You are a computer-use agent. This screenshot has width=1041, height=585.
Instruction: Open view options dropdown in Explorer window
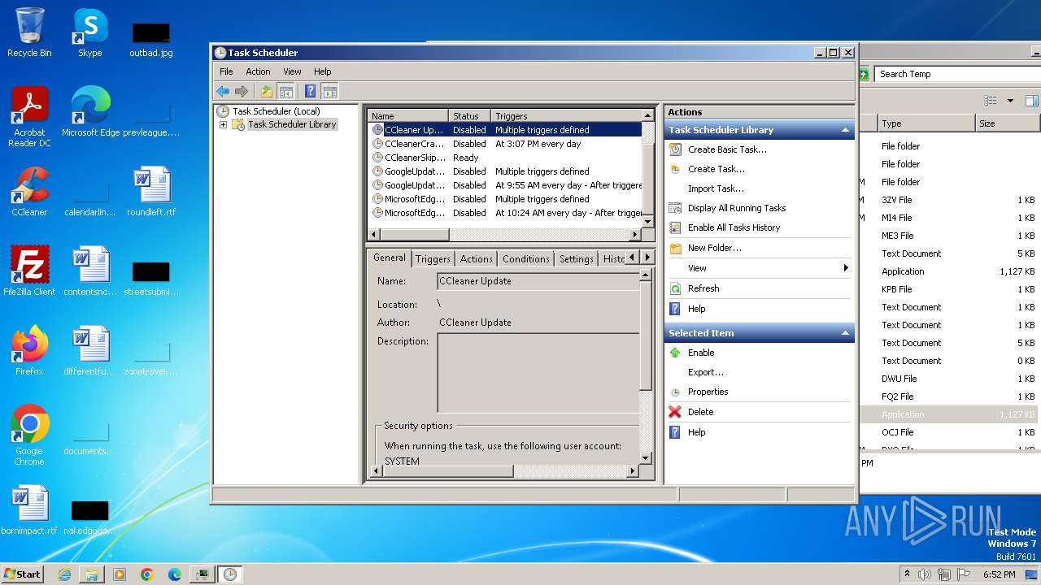point(1010,101)
